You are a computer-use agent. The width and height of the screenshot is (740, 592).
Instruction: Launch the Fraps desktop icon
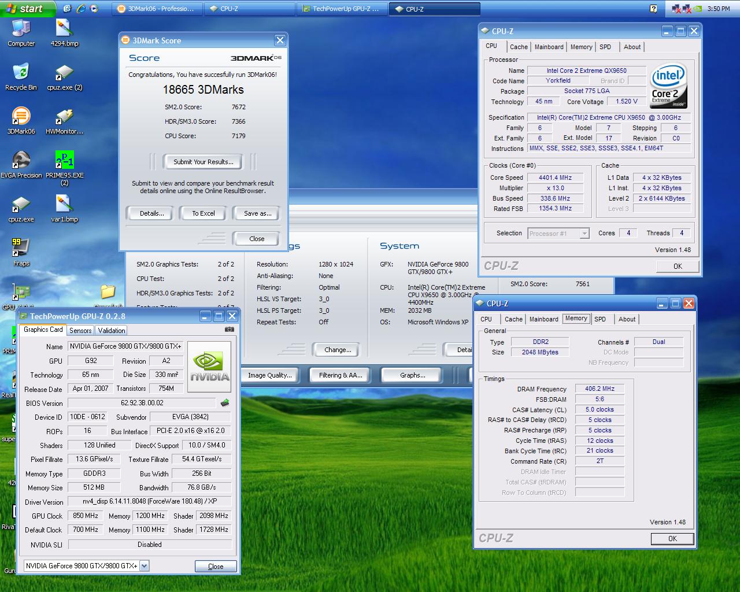pos(21,252)
